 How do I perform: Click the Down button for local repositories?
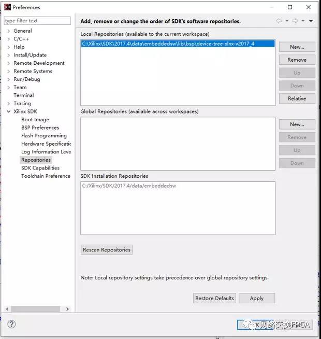coord(297,86)
